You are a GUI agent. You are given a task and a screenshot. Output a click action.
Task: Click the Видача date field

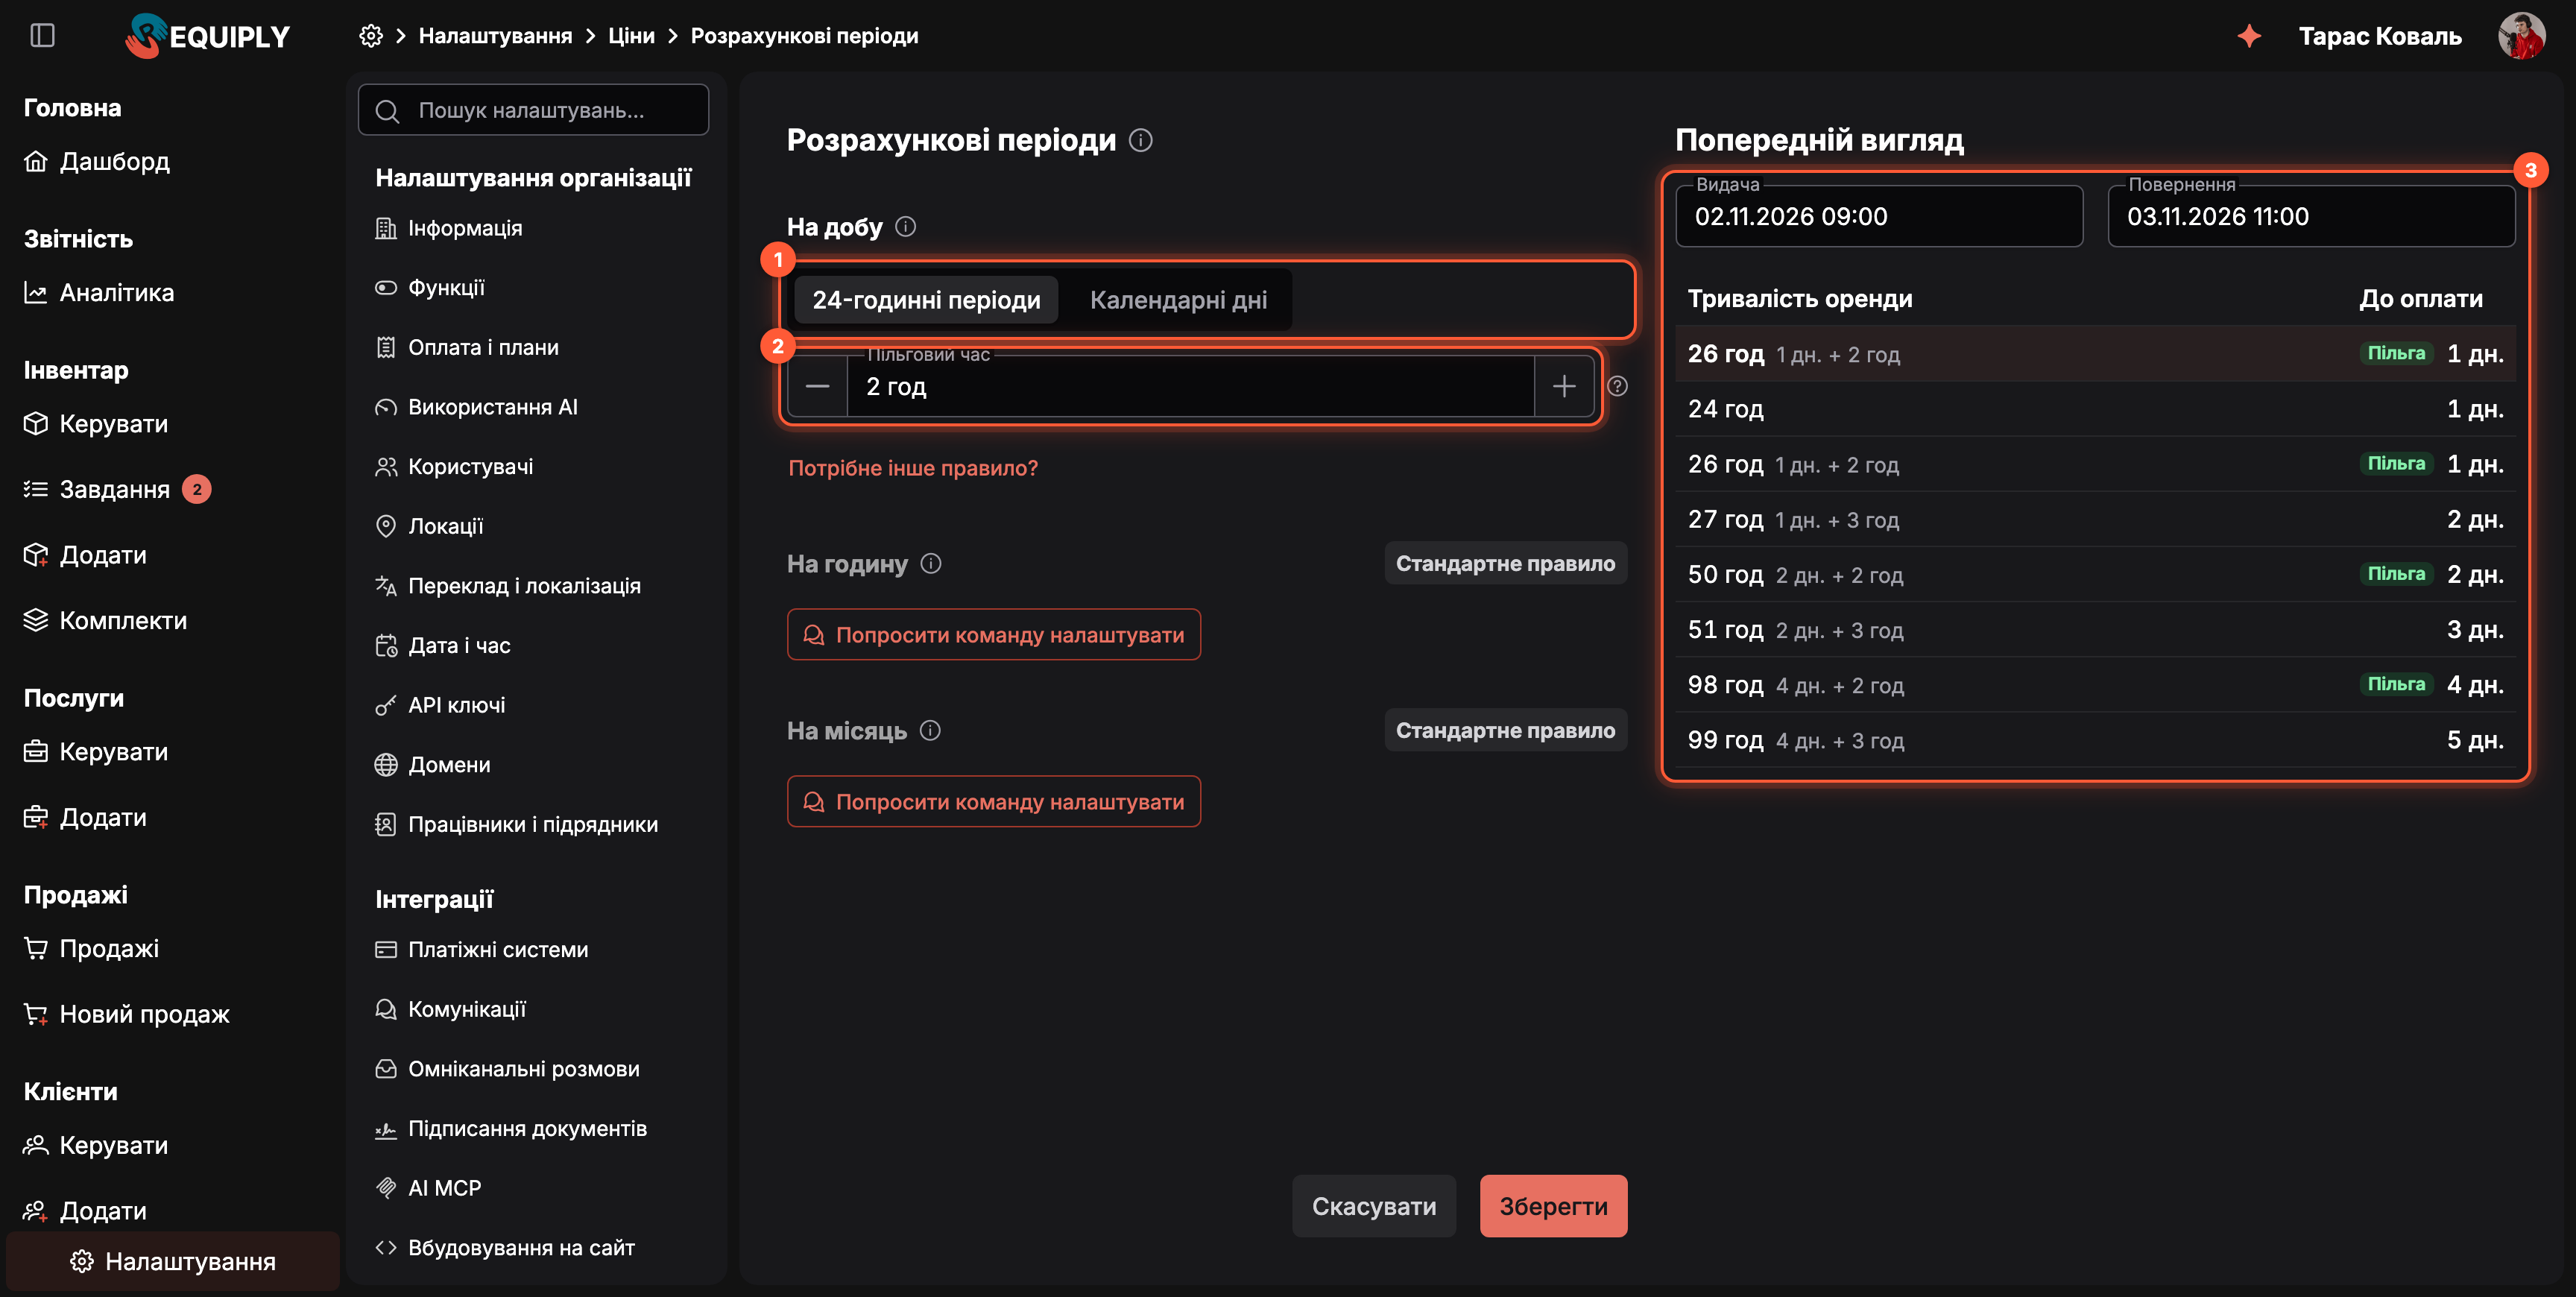[1879, 216]
